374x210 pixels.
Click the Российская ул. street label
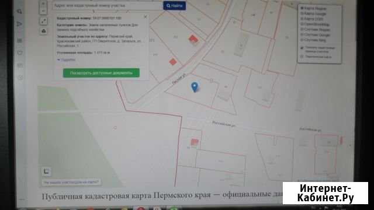[224, 124]
